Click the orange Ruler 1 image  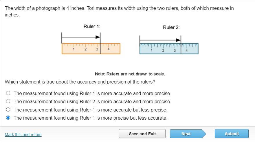pyautogui.click(x=91, y=49)
